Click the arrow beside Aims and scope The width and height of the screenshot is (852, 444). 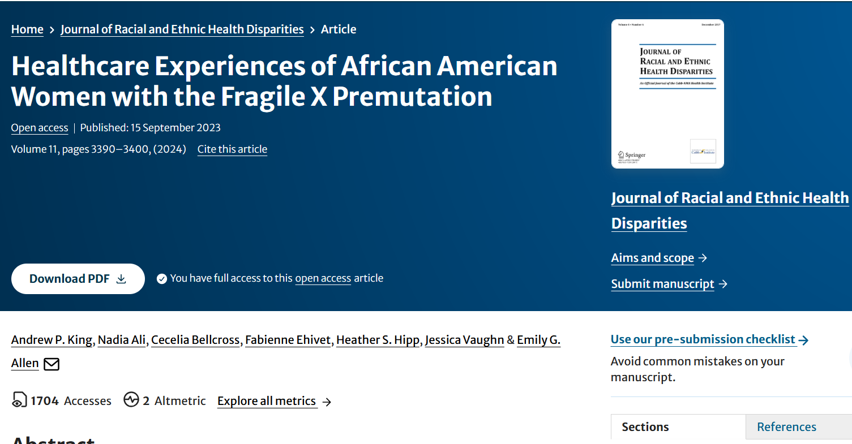703,258
